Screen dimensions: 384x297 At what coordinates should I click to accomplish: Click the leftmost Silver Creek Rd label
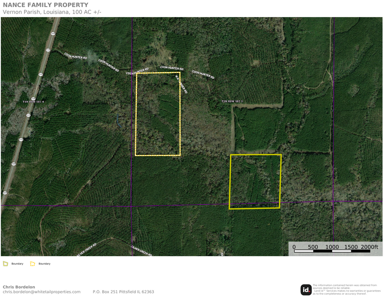pos(86,248)
